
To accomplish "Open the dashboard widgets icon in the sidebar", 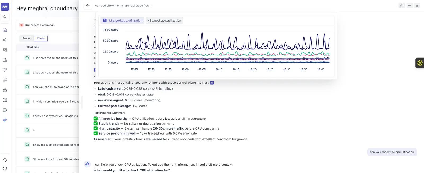I will (5, 80).
